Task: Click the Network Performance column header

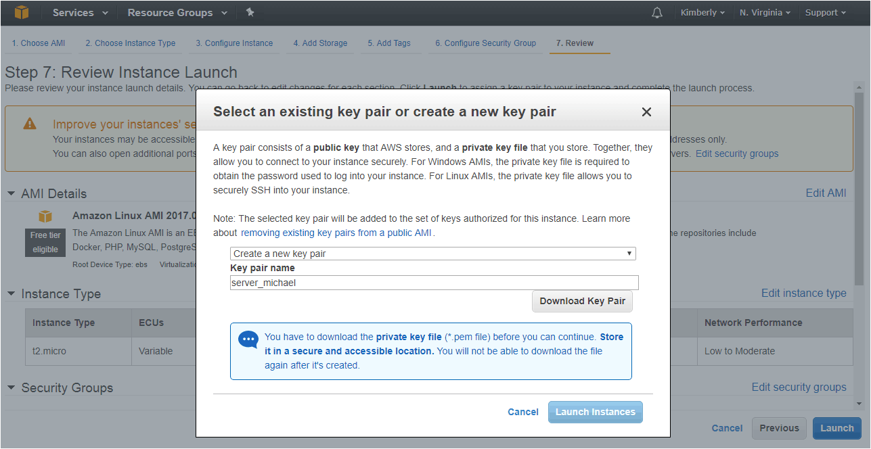Action: coord(775,323)
